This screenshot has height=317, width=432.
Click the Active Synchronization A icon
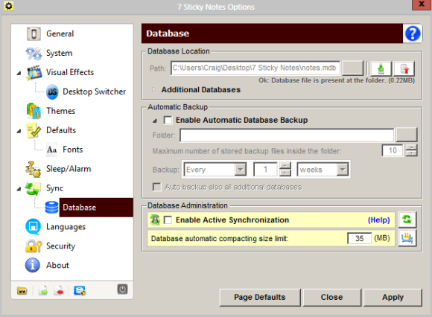(x=155, y=220)
